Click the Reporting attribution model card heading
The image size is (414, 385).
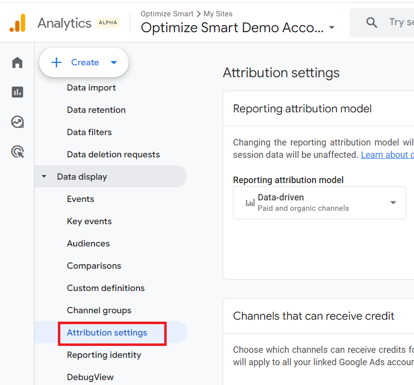point(302,108)
